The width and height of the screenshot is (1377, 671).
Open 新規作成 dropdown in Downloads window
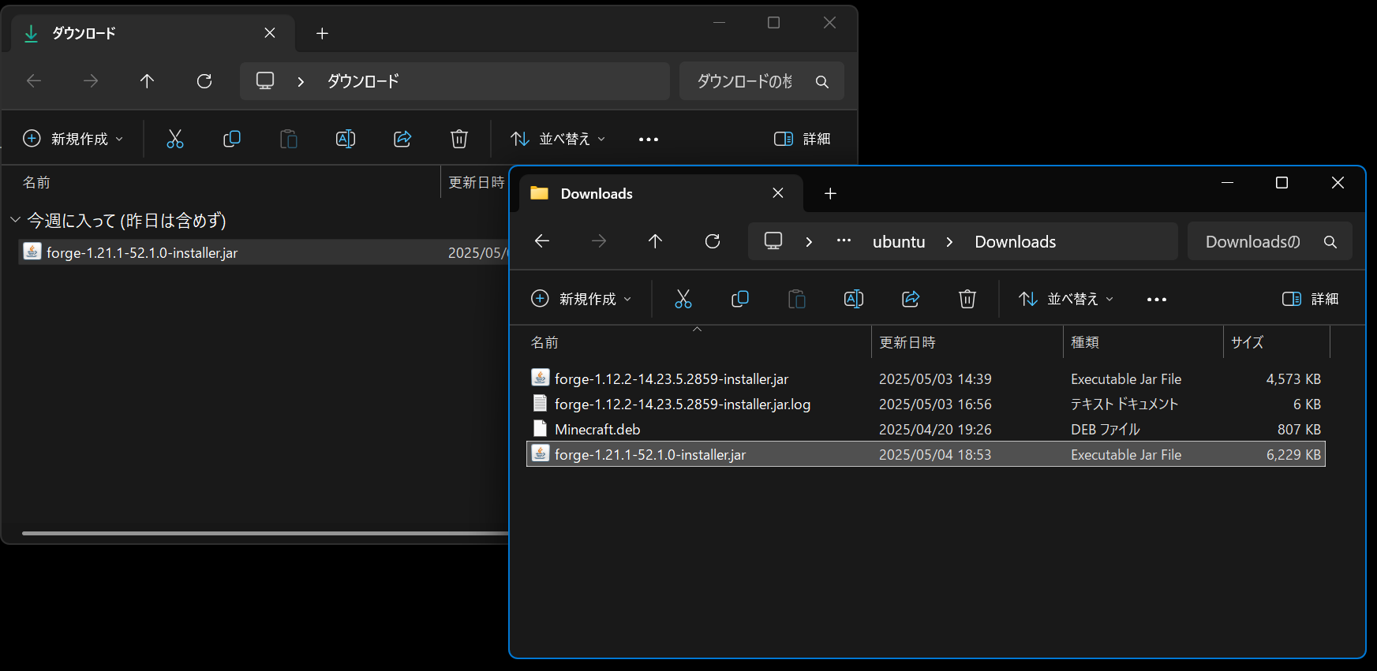point(582,299)
